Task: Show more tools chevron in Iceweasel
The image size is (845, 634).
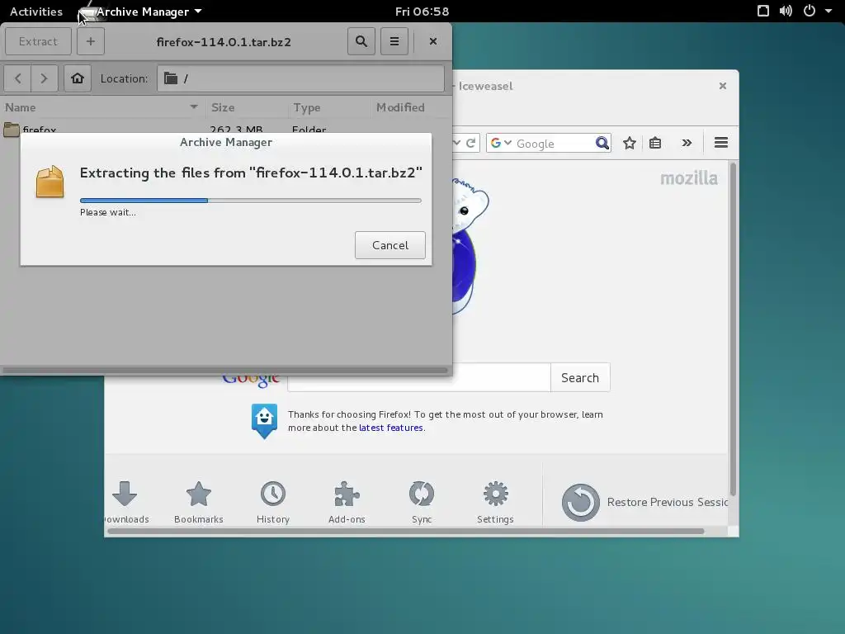Action: tap(687, 143)
